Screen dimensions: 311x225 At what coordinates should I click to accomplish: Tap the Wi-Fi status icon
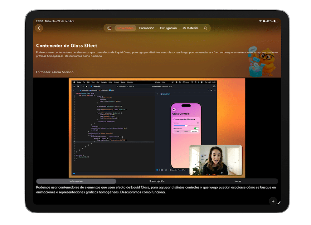pos(260,21)
